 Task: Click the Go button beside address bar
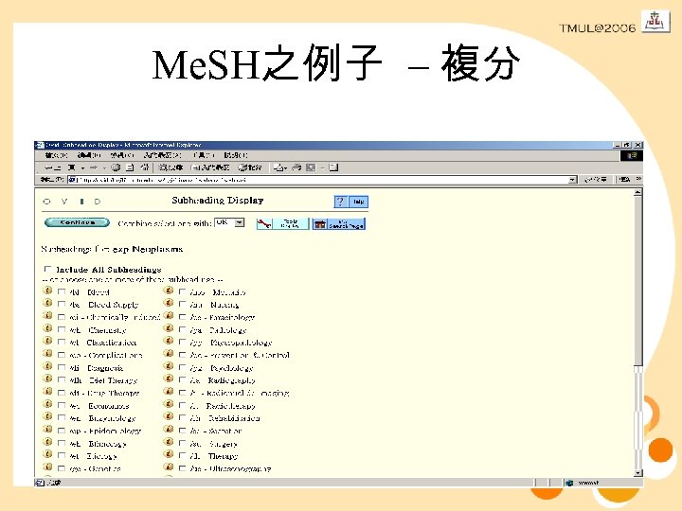pos(596,180)
